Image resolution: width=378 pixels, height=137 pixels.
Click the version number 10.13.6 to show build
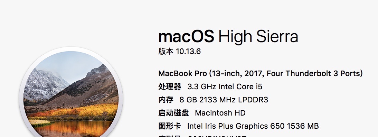pos(188,51)
